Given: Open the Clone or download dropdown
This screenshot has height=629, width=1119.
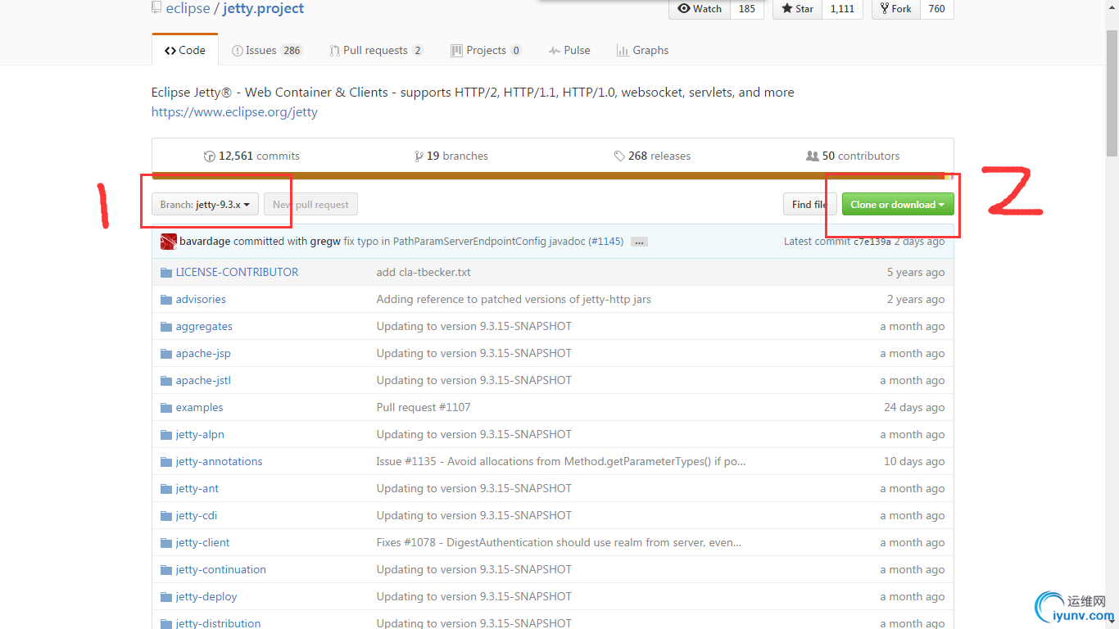Looking at the screenshot, I should click(x=898, y=205).
